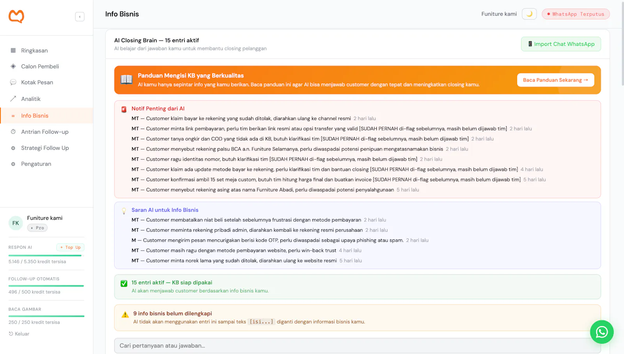The height and width of the screenshot is (354, 624).
Task: Click suggestion about kode OTP phishing
Action: [x=280, y=240]
